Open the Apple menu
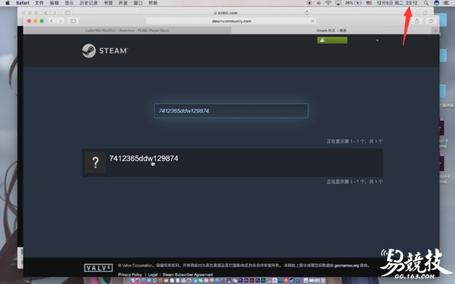Viewport: 455px width, 284px height. click(8, 3)
